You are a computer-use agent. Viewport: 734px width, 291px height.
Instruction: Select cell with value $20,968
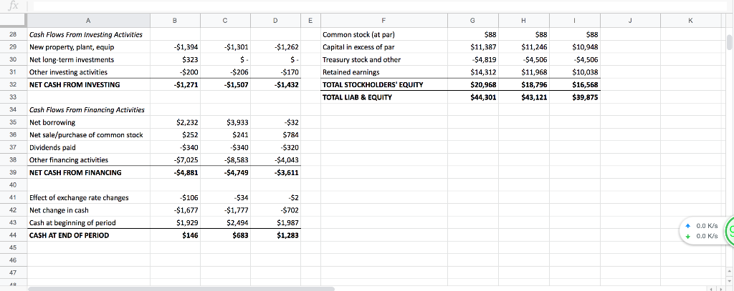point(473,84)
